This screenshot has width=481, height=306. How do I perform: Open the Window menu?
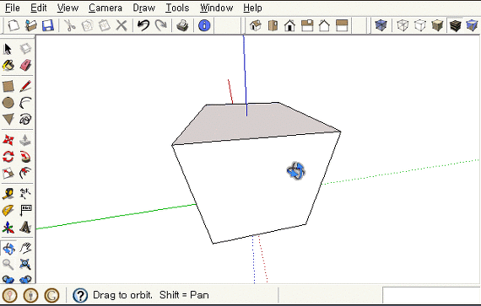217,8
